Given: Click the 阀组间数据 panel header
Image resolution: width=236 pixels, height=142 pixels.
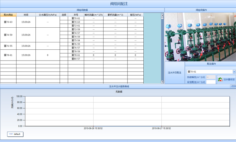Looking at the screenshot, I should click(82, 10).
